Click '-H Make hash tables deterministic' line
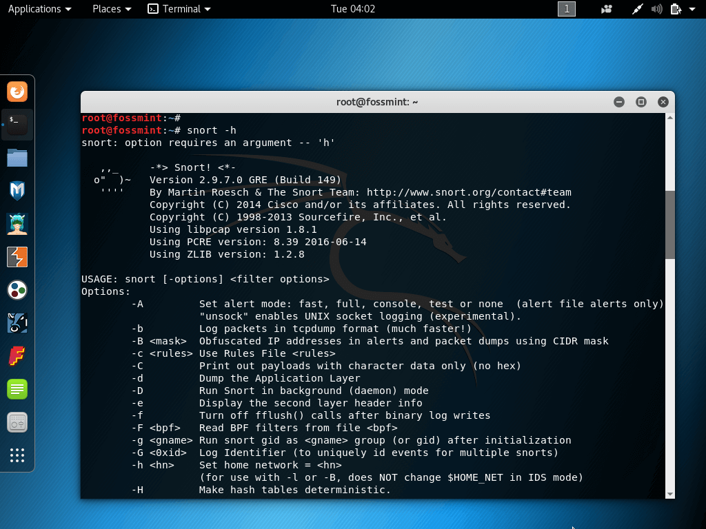This screenshot has width=706, height=529. tap(261, 490)
